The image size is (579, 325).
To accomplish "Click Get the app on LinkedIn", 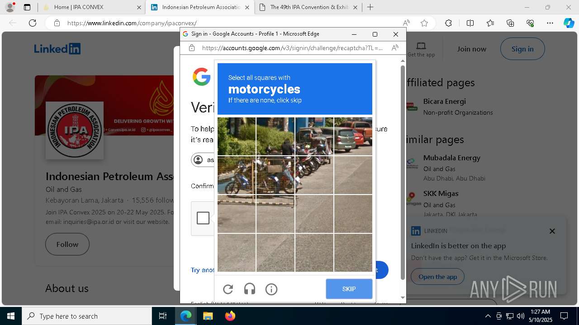I will point(421,50).
